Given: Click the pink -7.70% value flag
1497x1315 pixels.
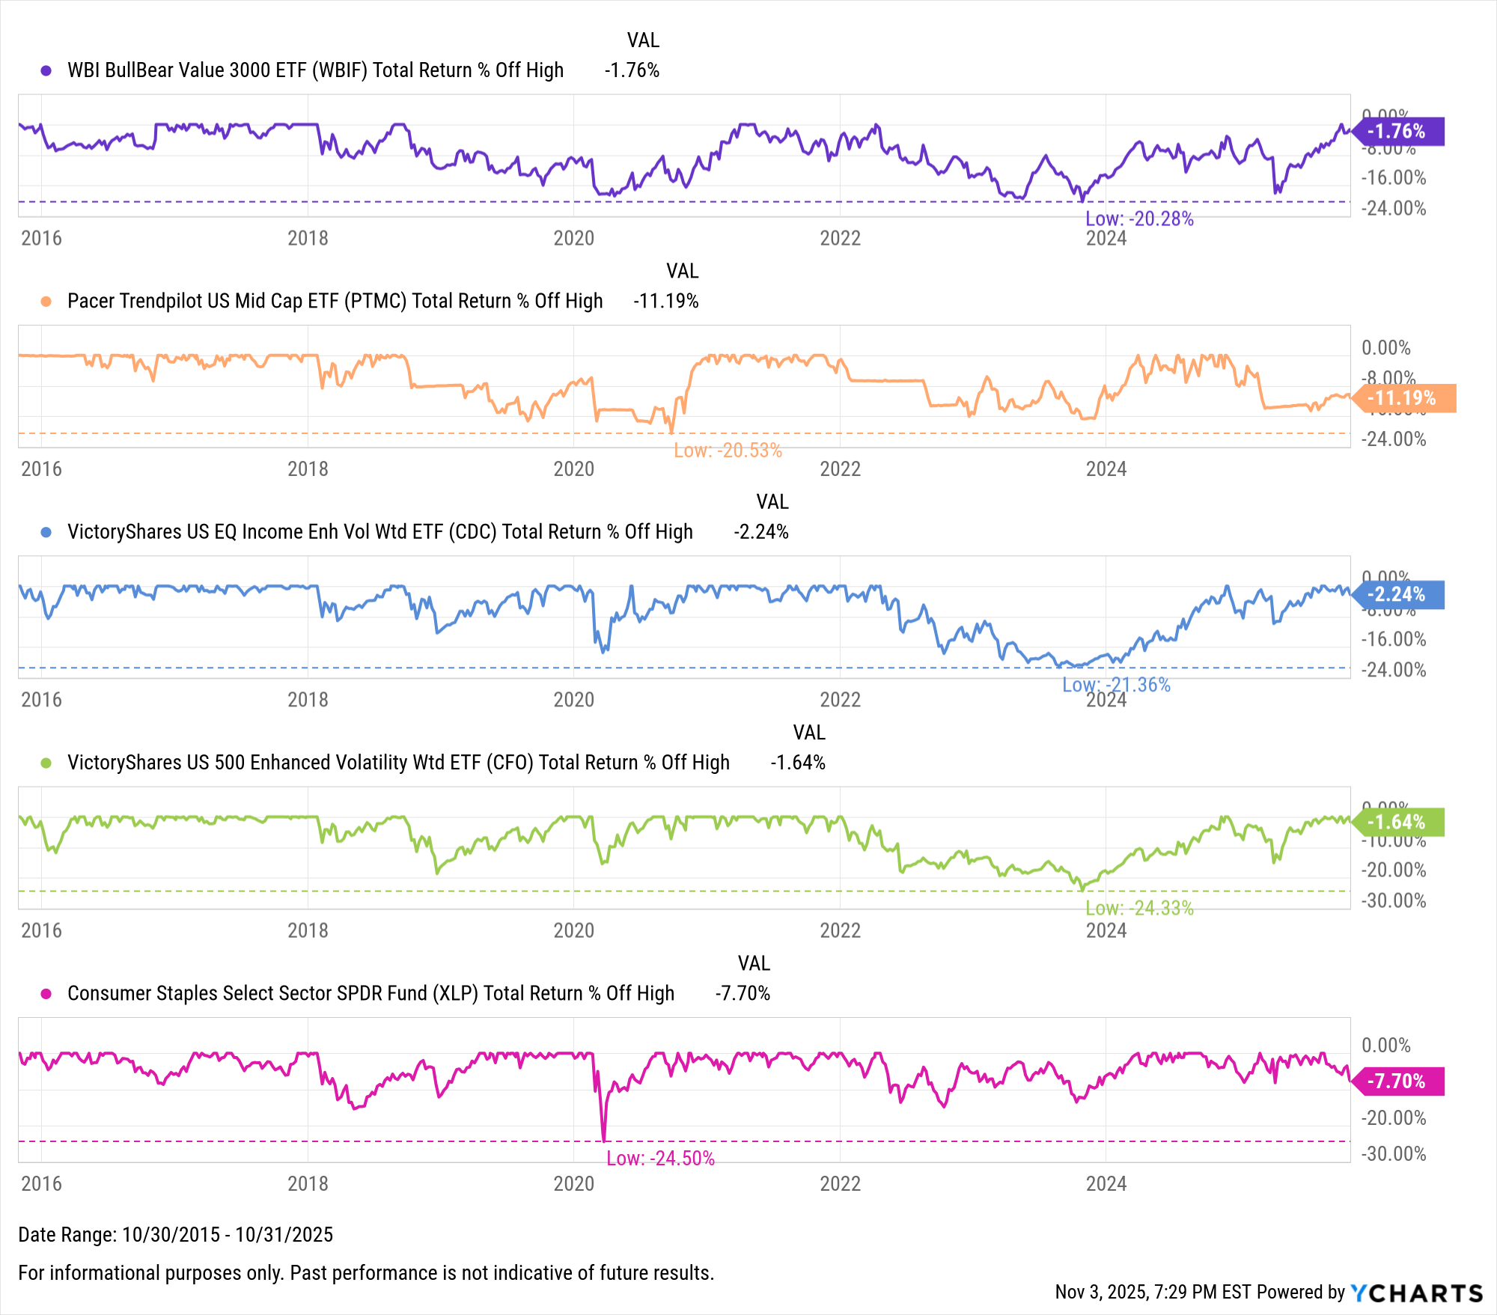Looking at the screenshot, I should 1398,1081.
